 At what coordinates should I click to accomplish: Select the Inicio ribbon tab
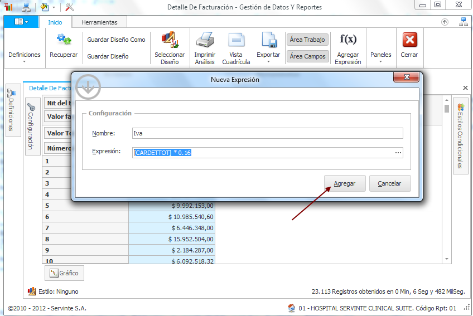coord(55,22)
